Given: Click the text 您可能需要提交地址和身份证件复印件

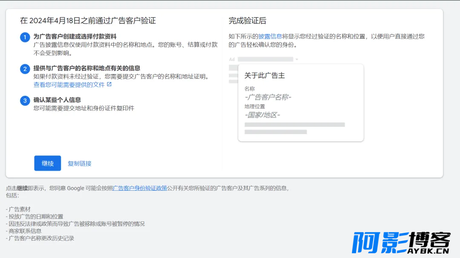Looking at the screenshot, I should click(84, 108).
